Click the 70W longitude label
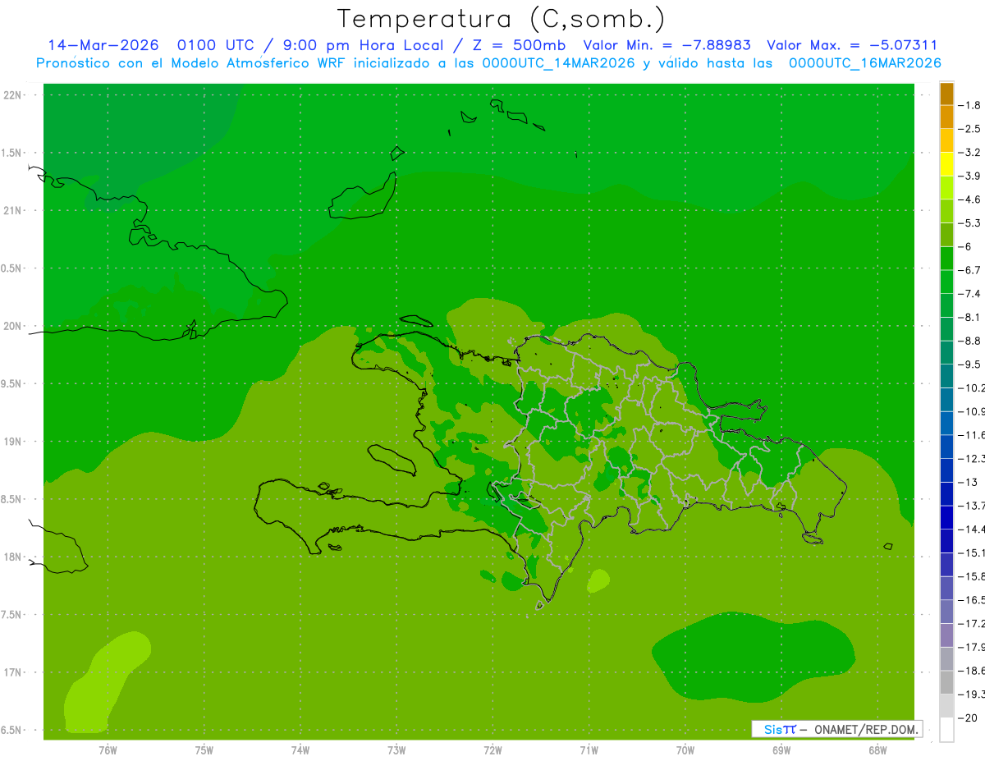Image resolution: width=985 pixels, height=761 pixels. point(685,750)
